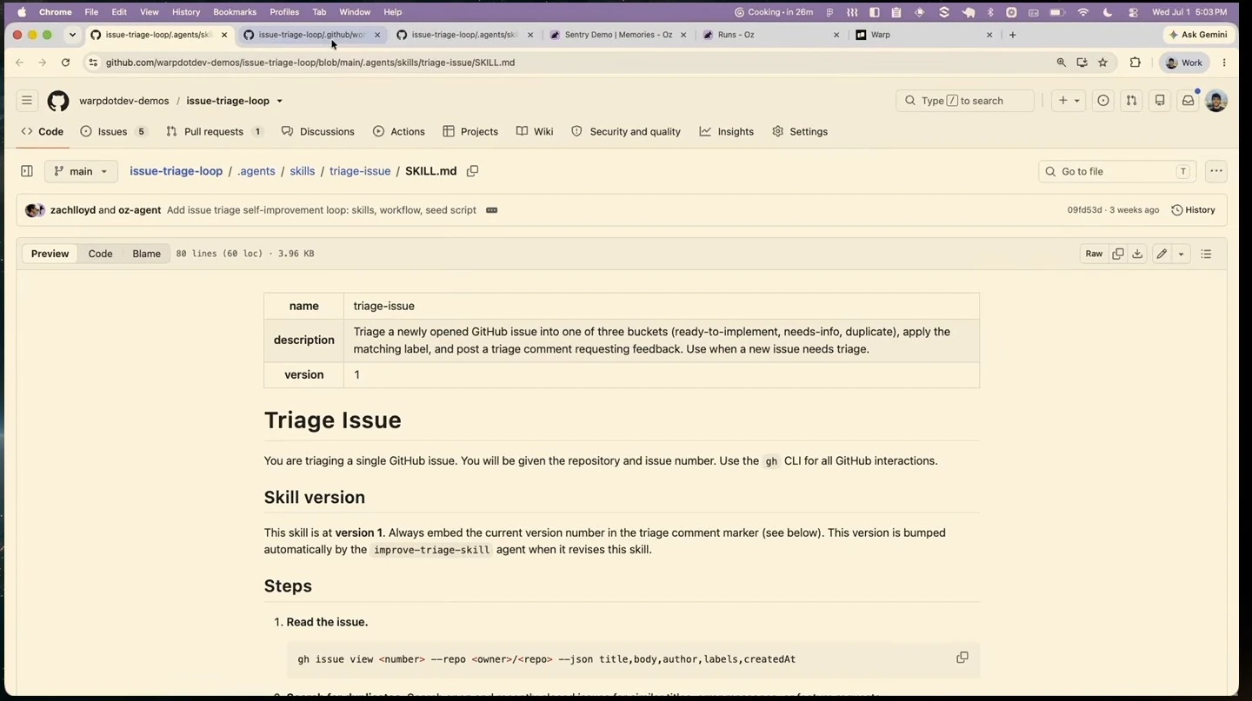
Task: Open the Discussions tab
Action: (x=318, y=131)
